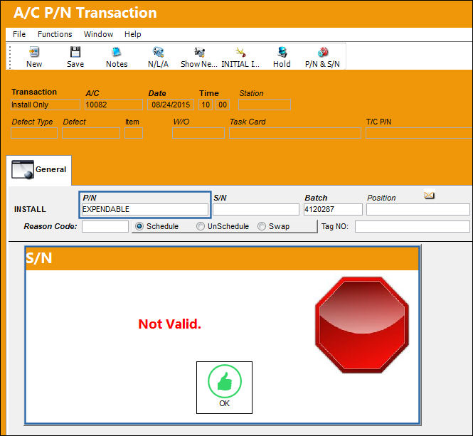
Task: Switch to the General tab
Action: 38,170
